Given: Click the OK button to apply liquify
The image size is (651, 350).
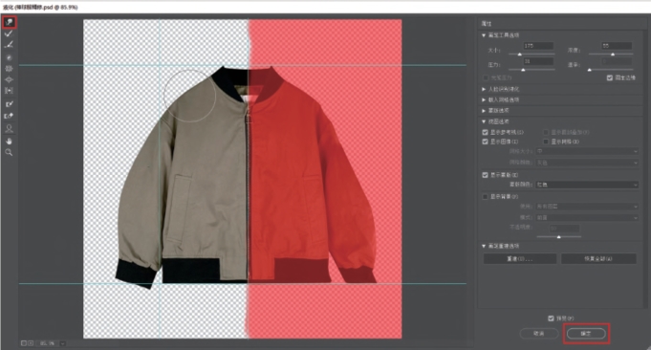Looking at the screenshot, I should [x=586, y=334].
